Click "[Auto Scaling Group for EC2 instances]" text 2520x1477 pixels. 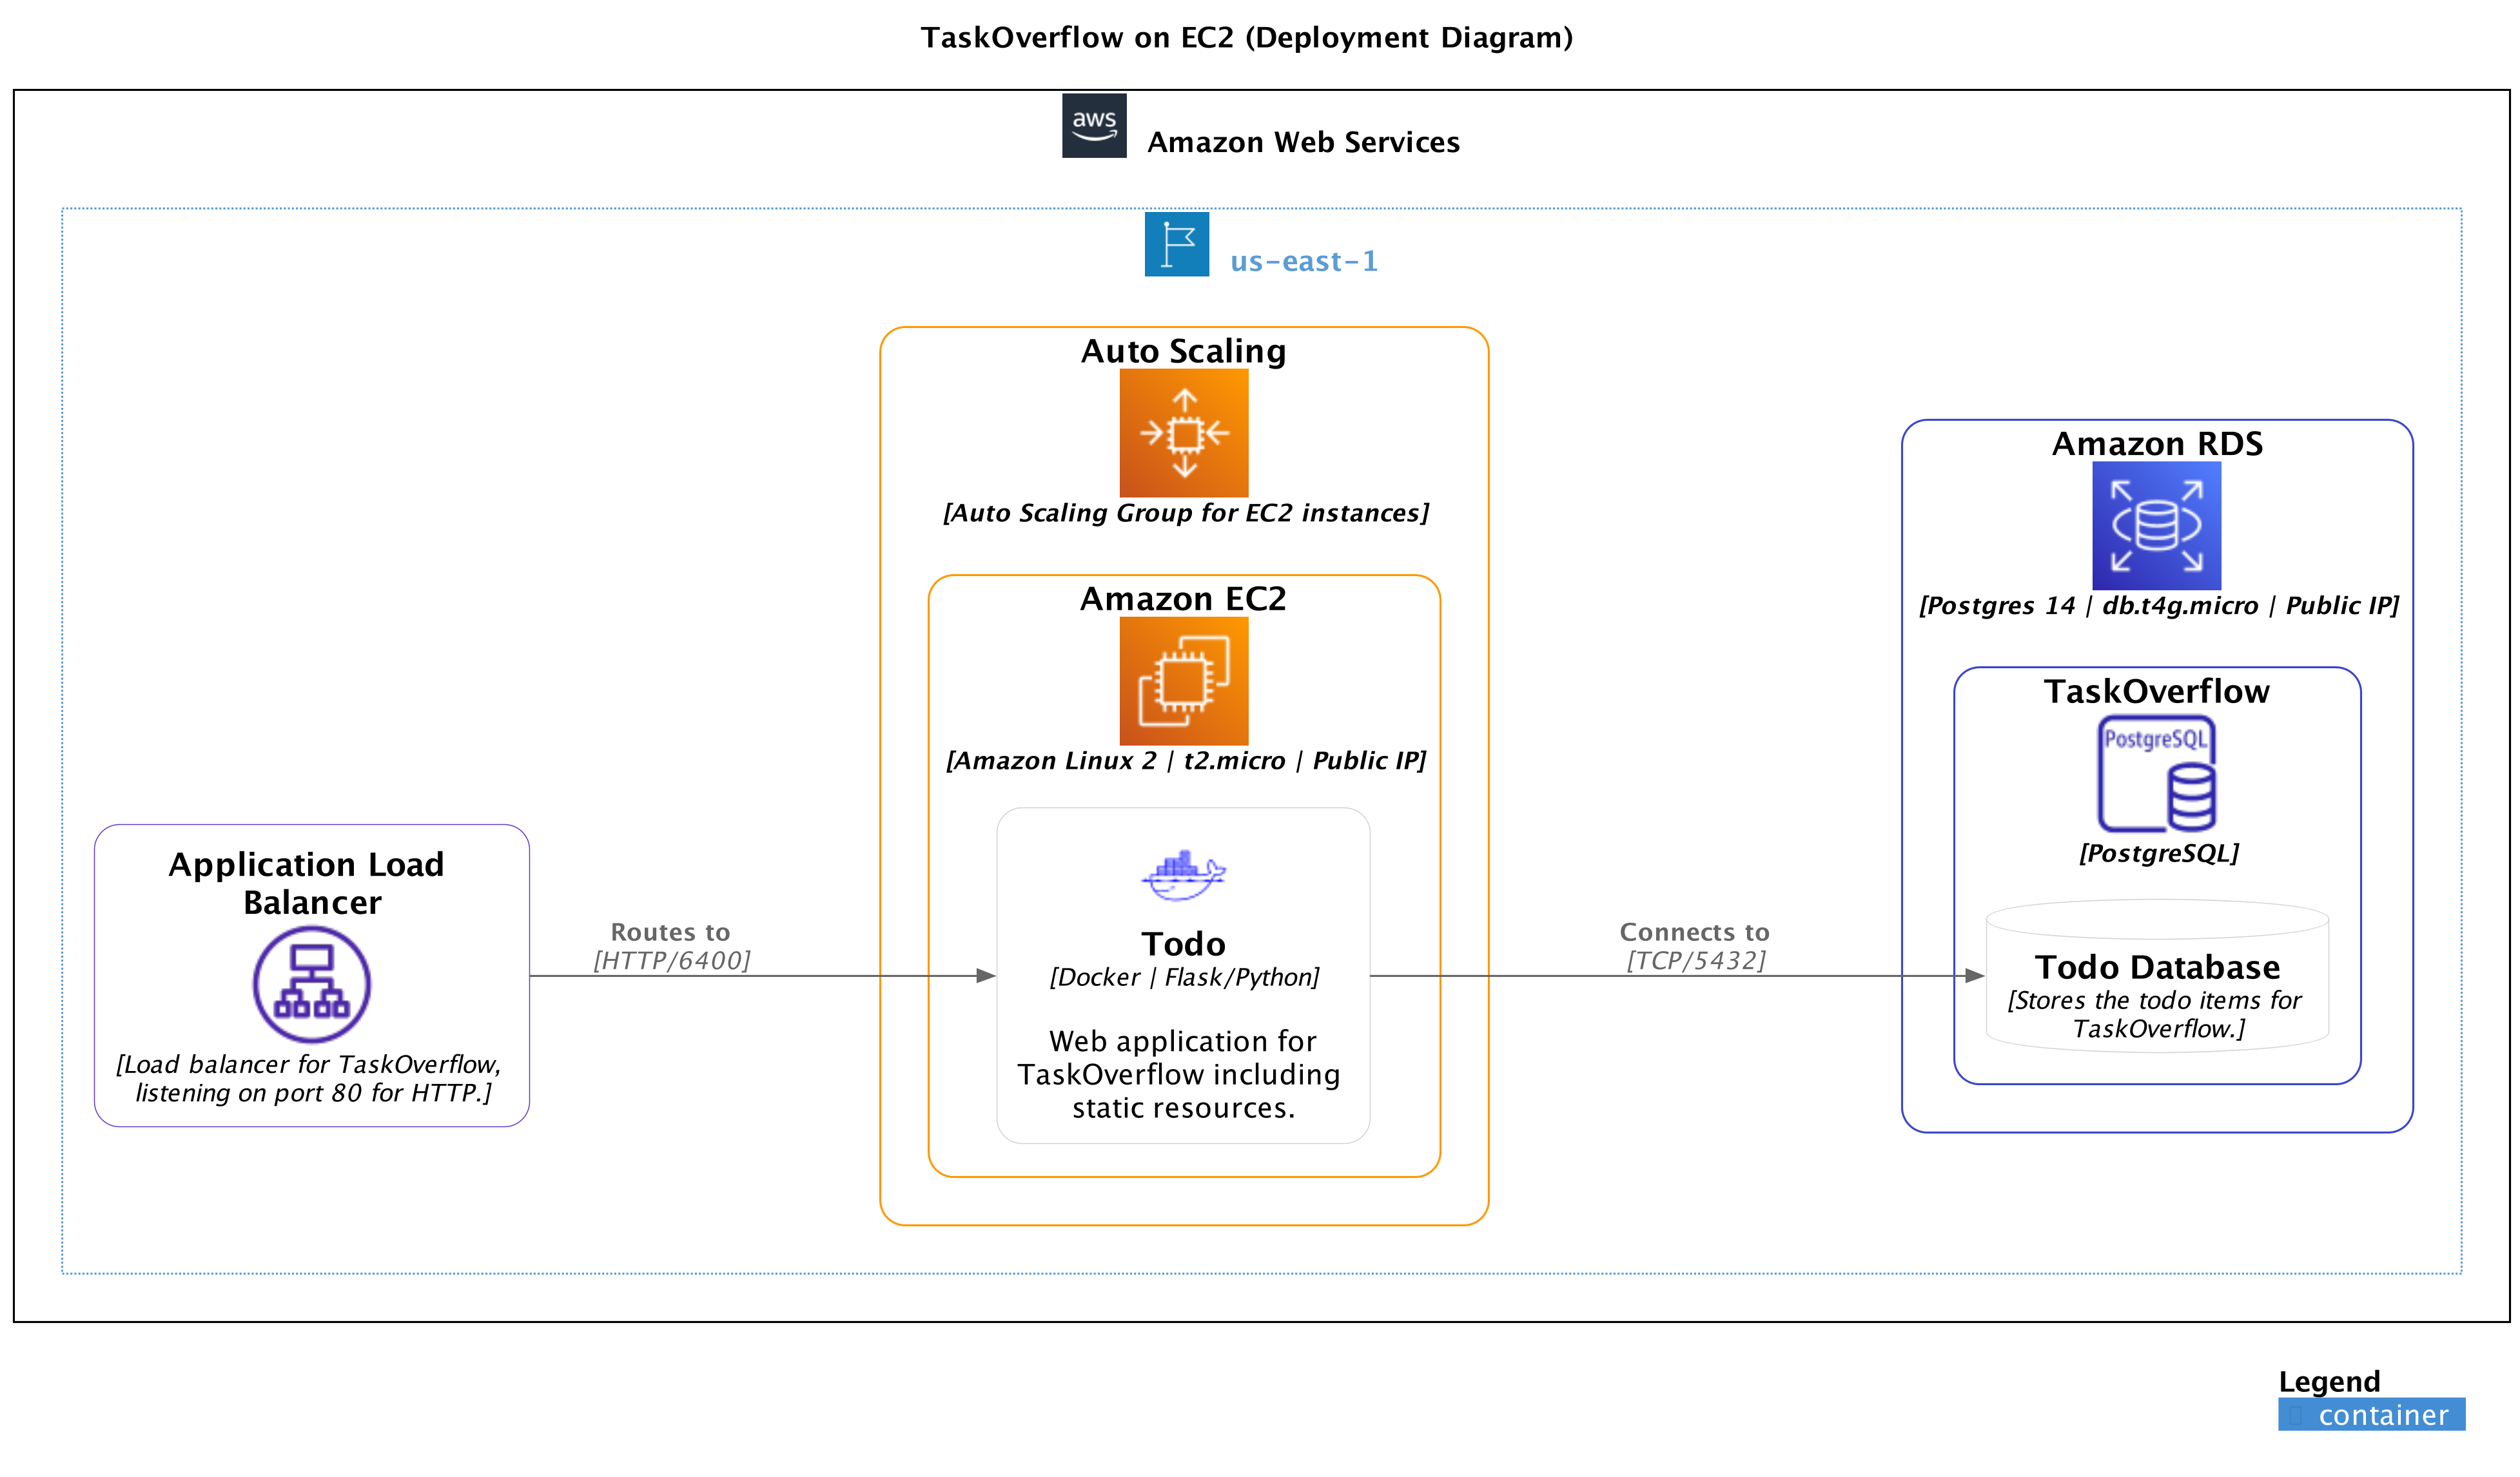click(x=1186, y=513)
